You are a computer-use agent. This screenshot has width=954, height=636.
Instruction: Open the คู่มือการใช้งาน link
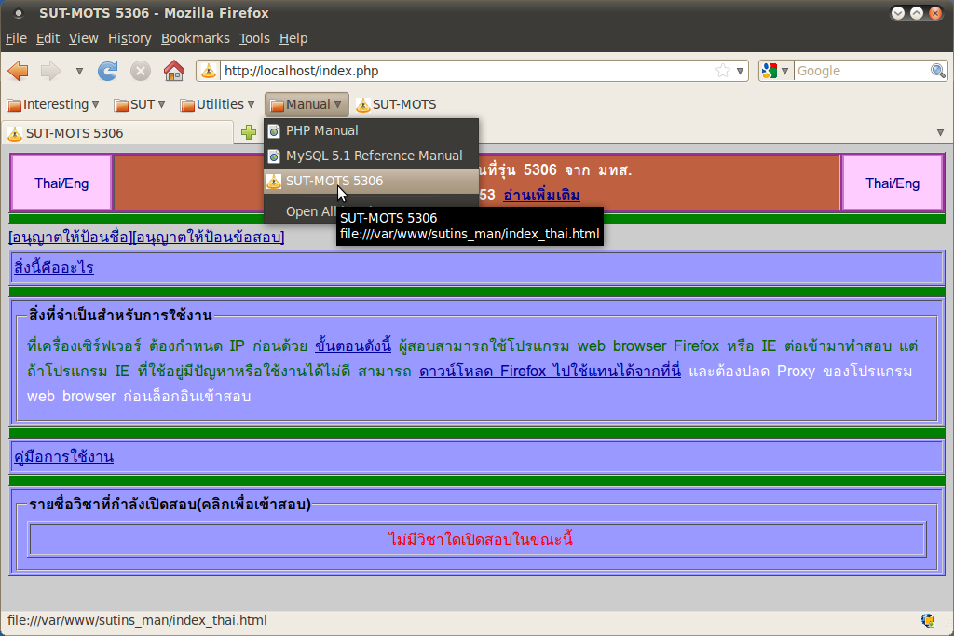(64, 456)
